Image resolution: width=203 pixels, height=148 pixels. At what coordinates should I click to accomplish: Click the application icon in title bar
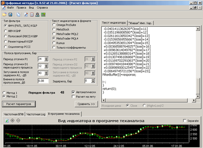click(x=3, y=3)
